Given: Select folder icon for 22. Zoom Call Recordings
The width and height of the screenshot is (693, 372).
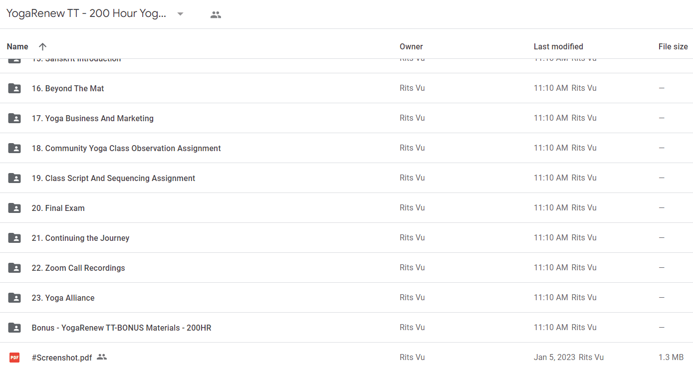Looking at the screenshot, I should [14, 268].
